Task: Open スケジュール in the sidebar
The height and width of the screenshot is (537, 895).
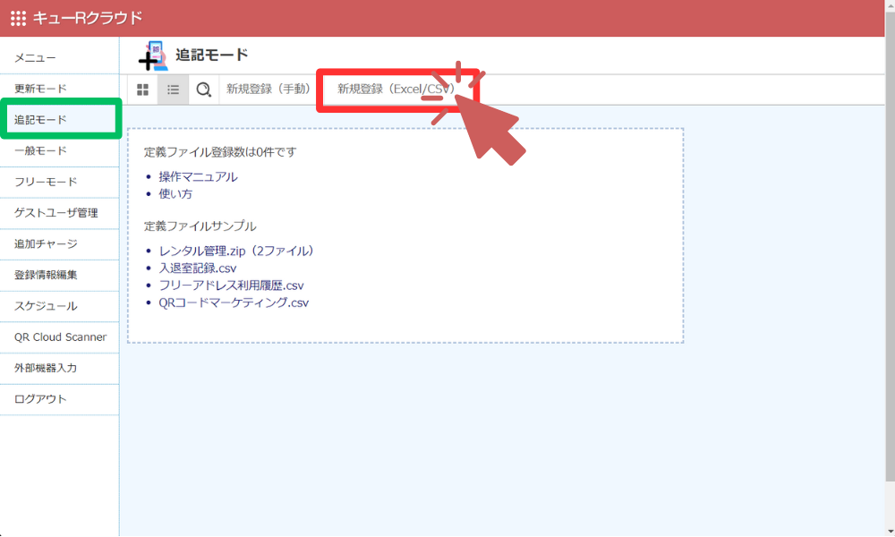Action: point(59,306)
